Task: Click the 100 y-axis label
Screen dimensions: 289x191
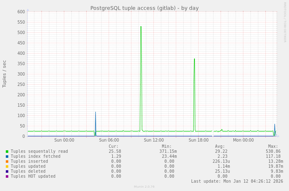Action: (21, 116)
